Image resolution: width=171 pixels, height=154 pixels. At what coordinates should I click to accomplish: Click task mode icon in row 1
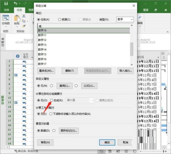click(24, 62)
